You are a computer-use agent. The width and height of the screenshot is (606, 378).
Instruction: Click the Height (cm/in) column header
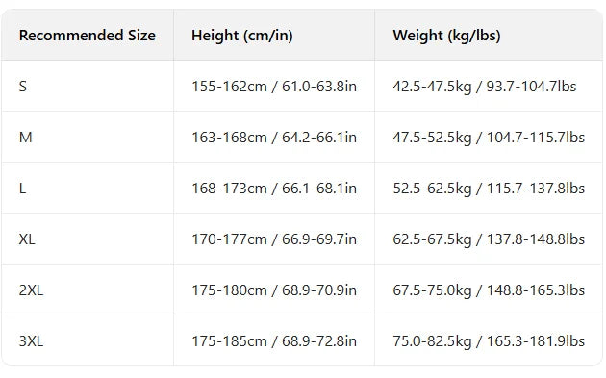[274, 36]
